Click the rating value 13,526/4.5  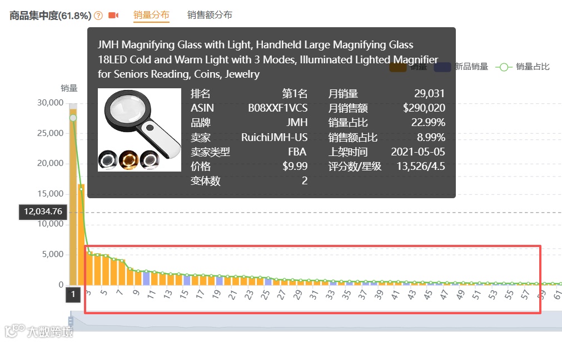[421, 166]
